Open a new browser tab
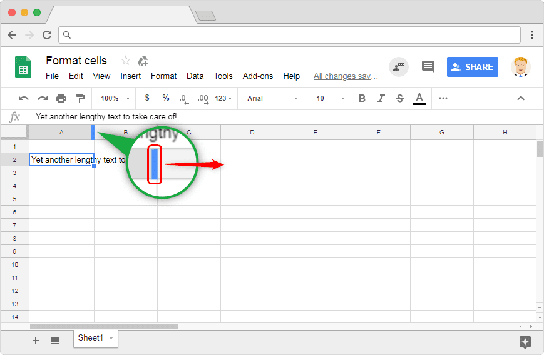 point(205,16)
